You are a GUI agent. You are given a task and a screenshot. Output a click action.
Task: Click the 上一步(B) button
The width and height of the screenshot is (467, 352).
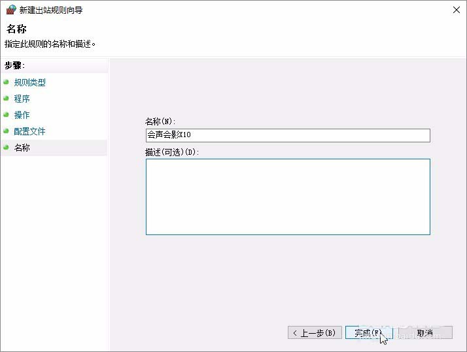click(315, 332)
